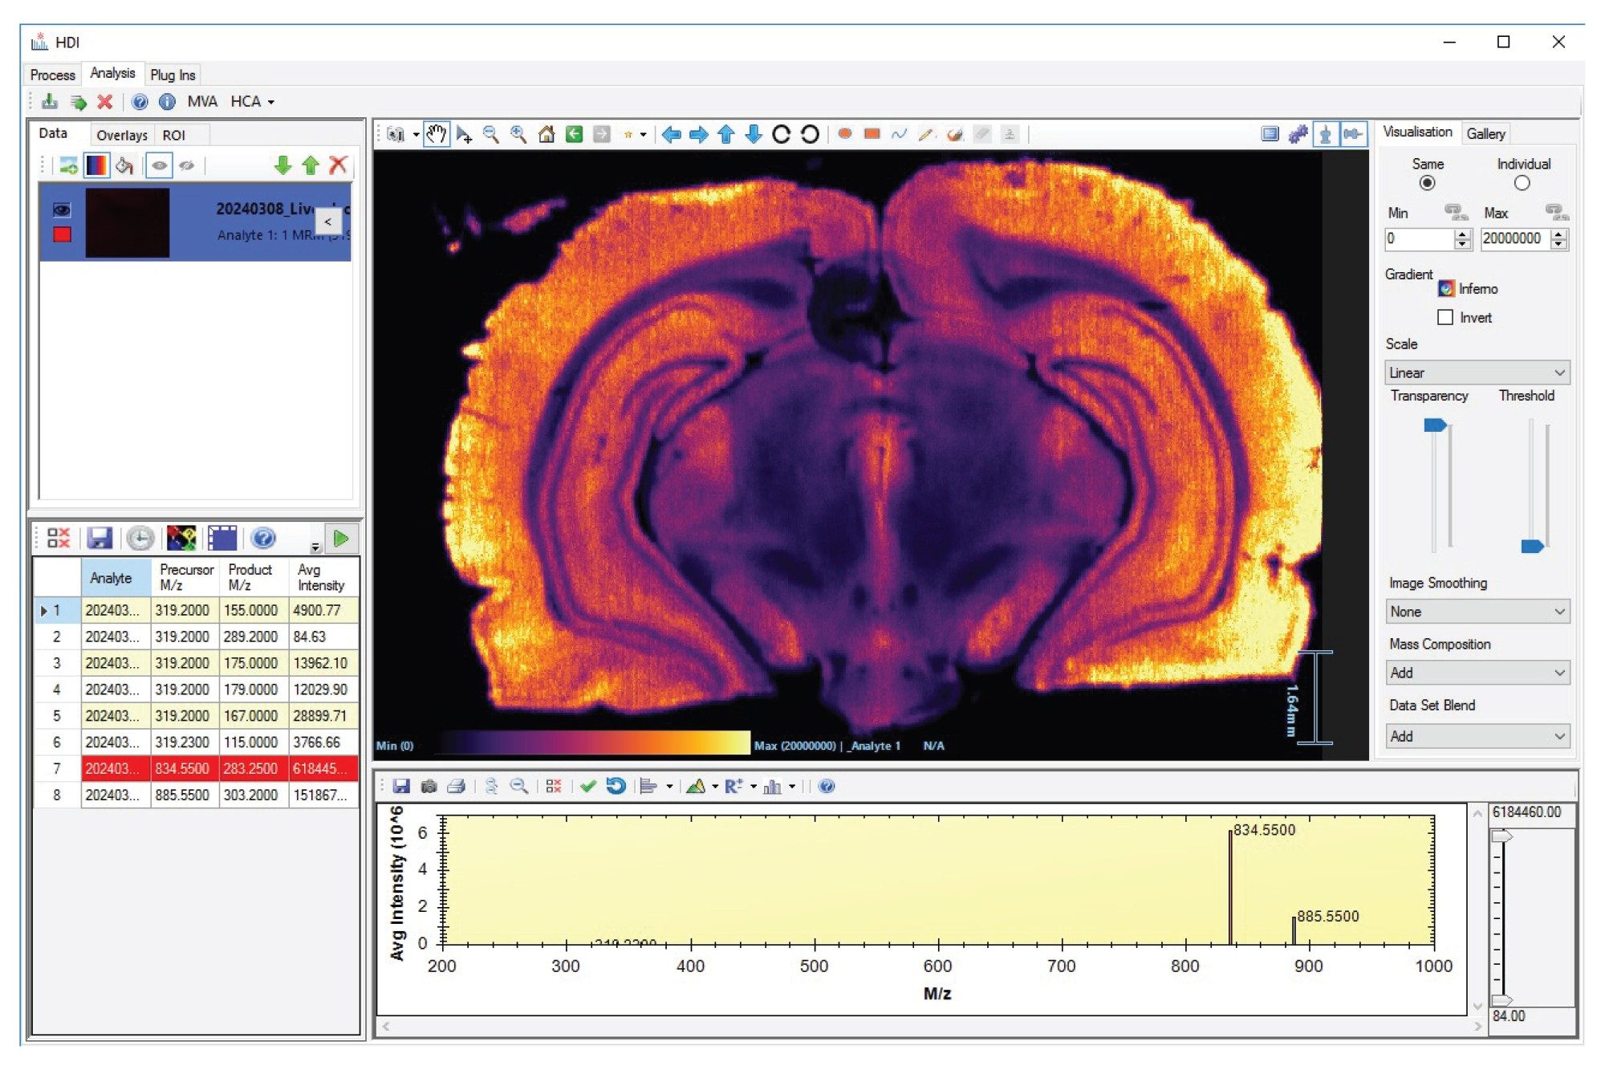Viewport: 1605px width, 1070px height.
Task: Select the orange ellipse ROI tool
Action: pyautogui.click(x=844, y=134)
